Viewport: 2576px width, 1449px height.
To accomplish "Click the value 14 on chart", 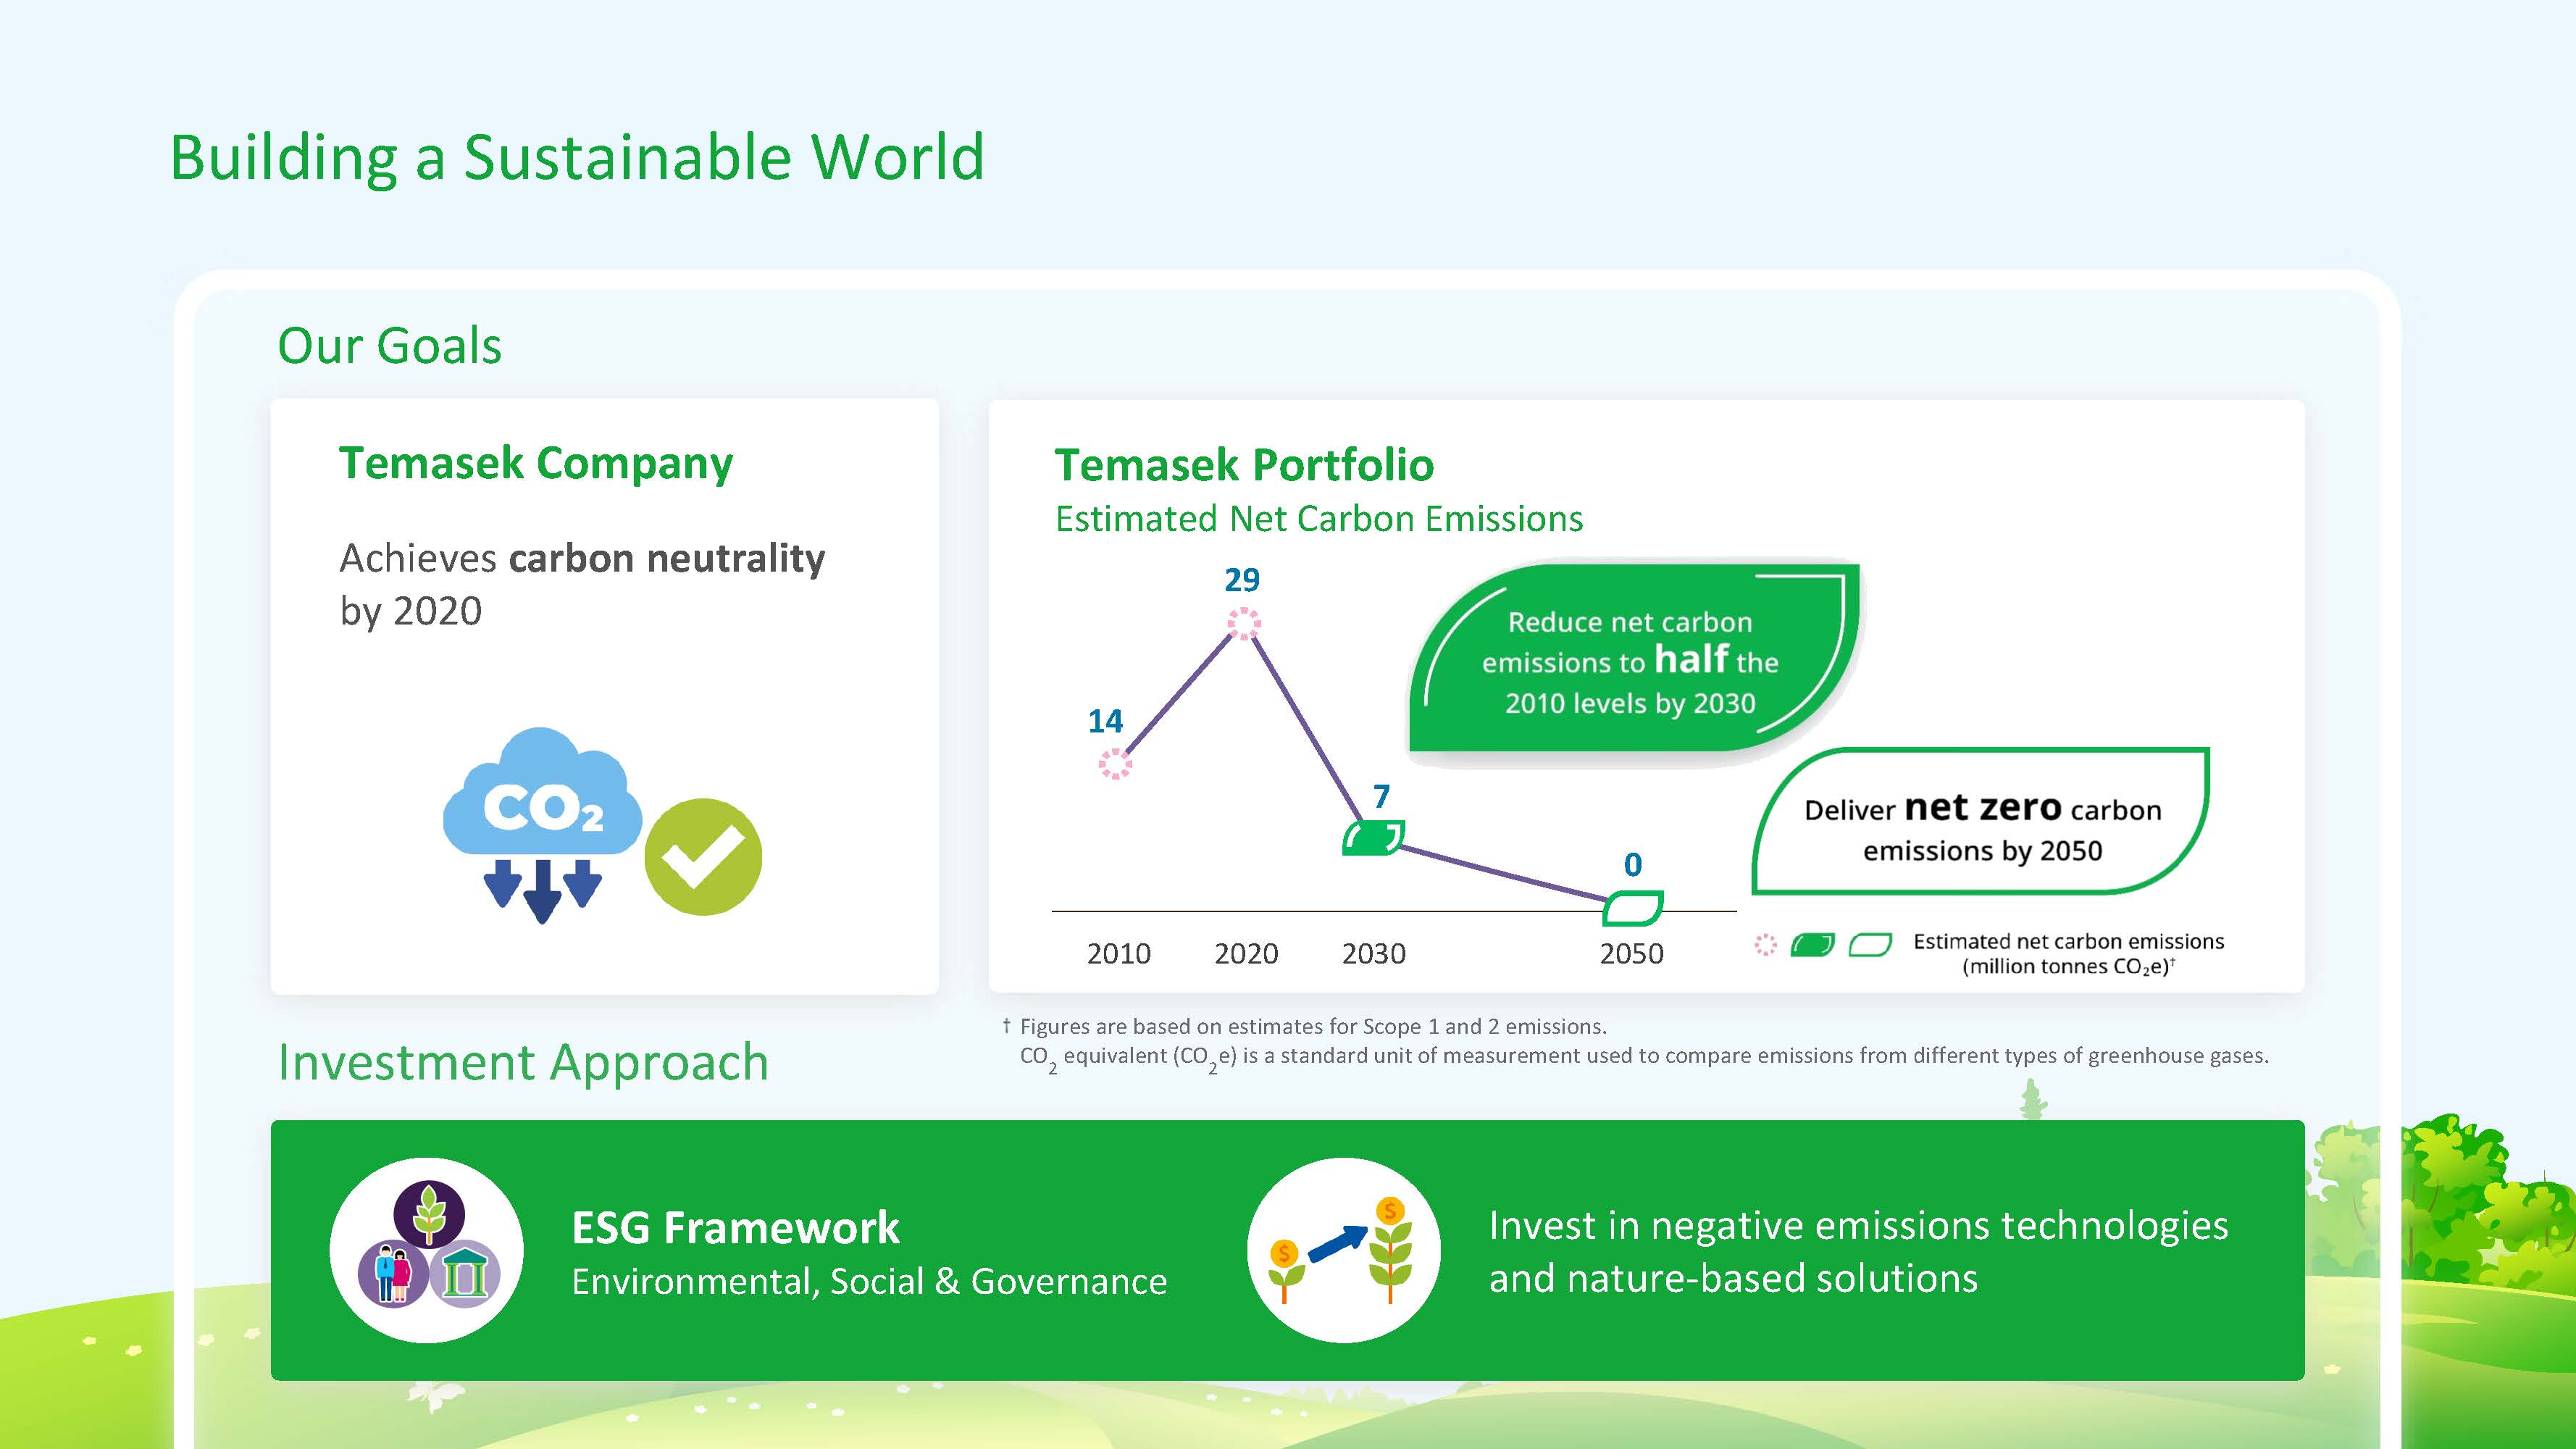I will coord(1105,721).
